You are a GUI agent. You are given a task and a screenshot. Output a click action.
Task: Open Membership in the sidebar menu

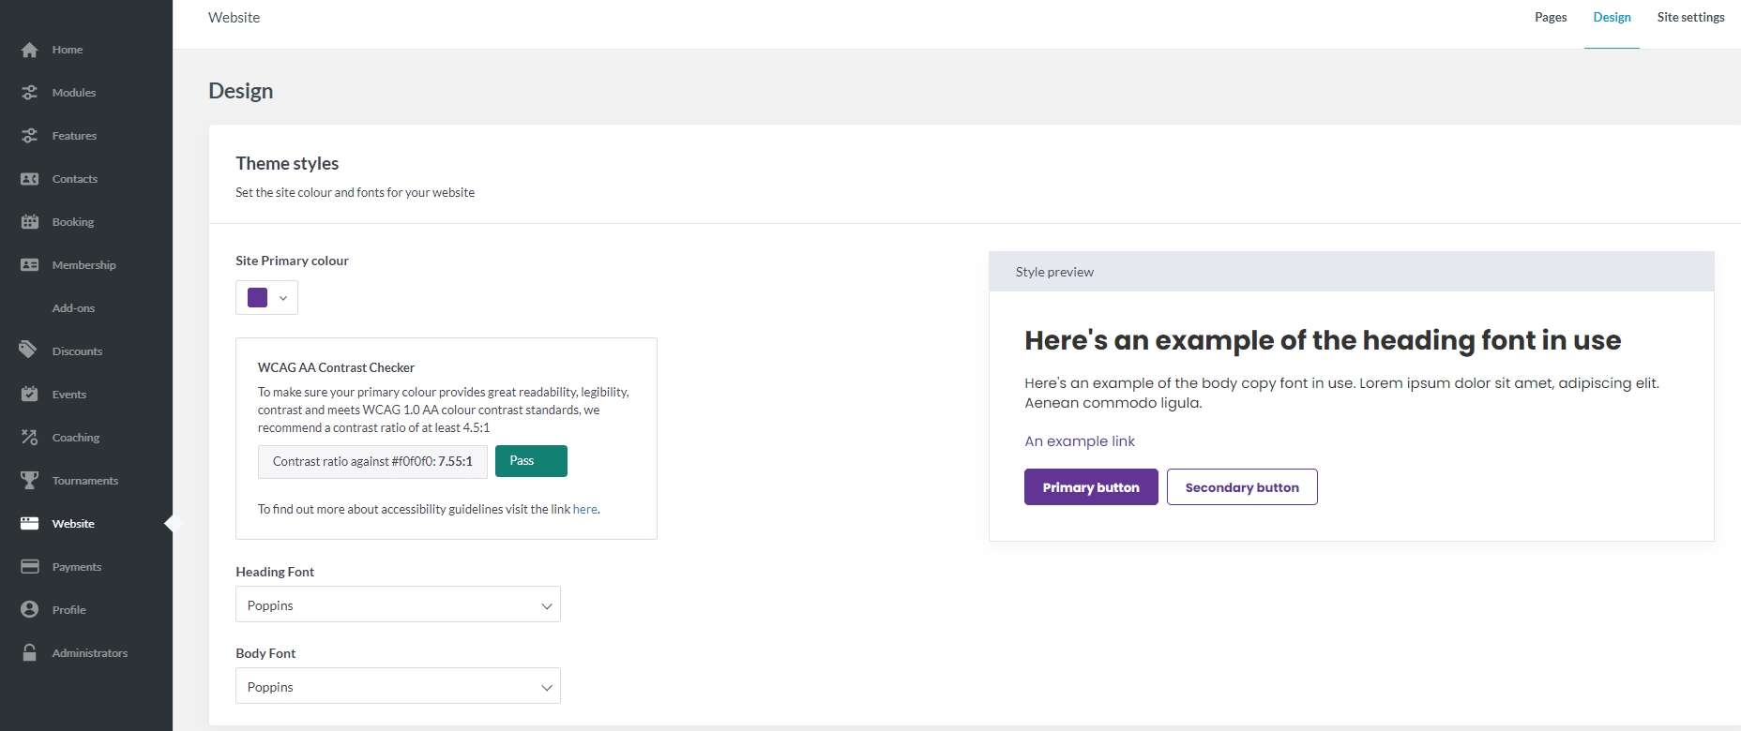coord(83,265)
